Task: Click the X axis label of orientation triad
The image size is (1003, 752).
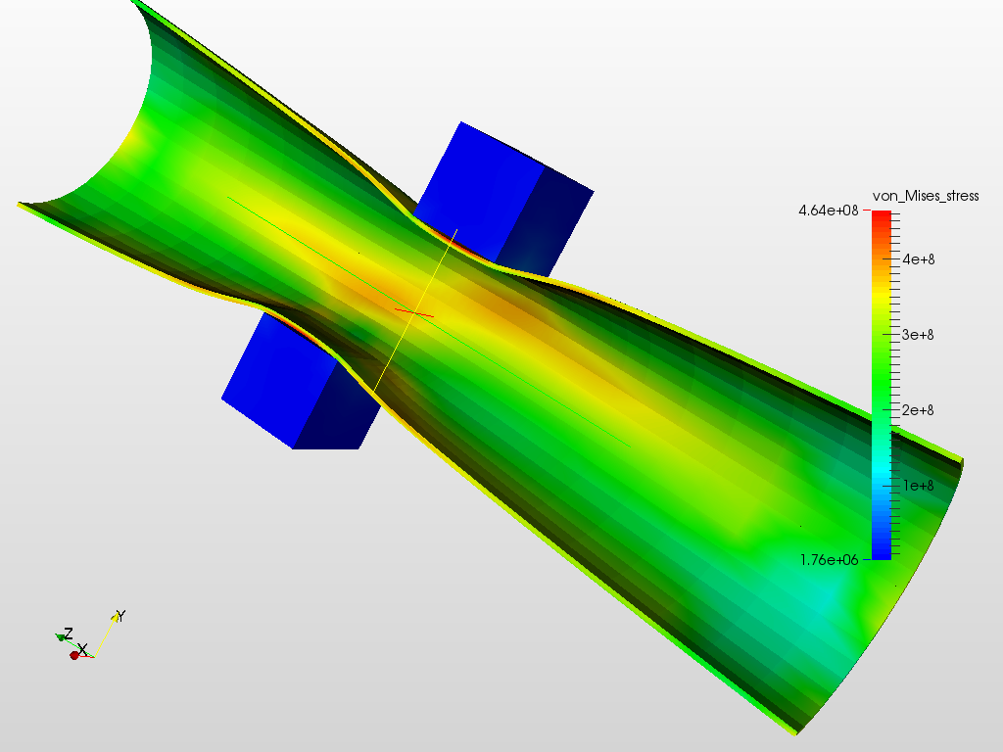Action: [x=82, y=650]
